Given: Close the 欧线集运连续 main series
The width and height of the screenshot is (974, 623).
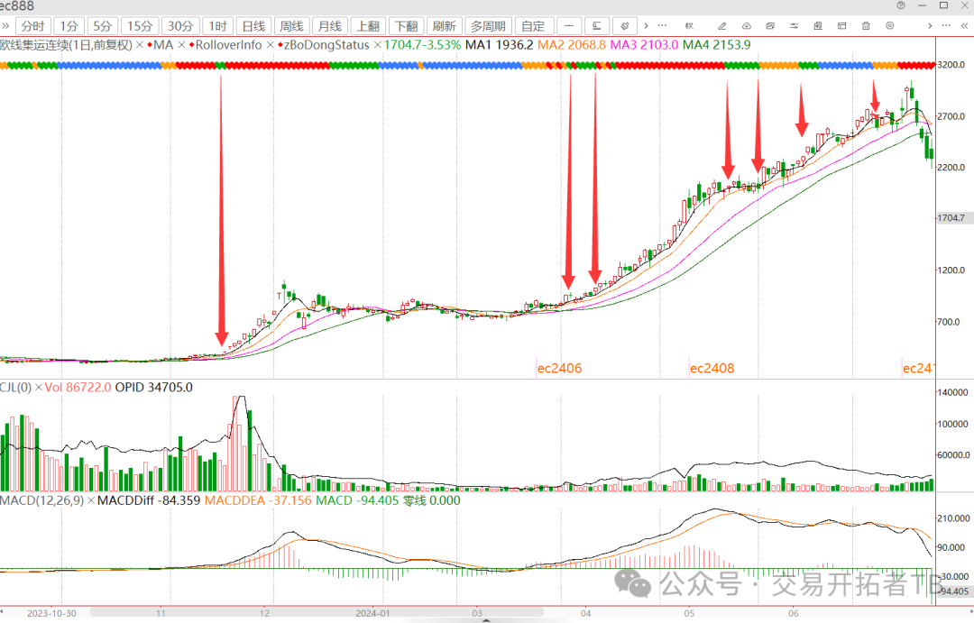Looking at the screenshot, I should 140,45.
